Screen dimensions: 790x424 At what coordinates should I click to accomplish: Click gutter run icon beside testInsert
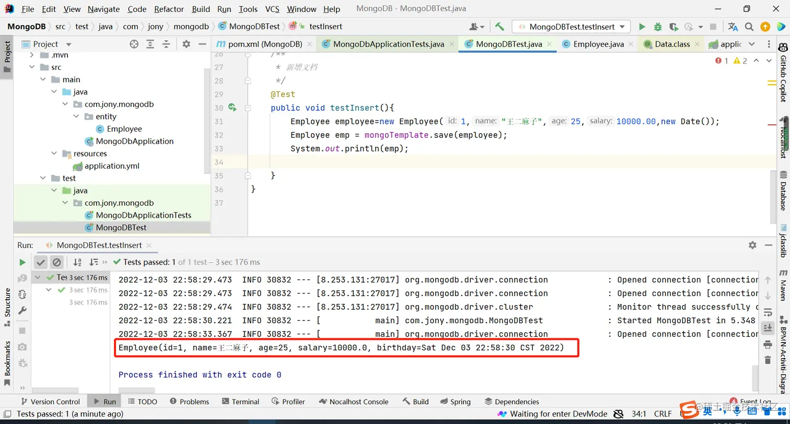pyautogui.click(x=233, y=108)
